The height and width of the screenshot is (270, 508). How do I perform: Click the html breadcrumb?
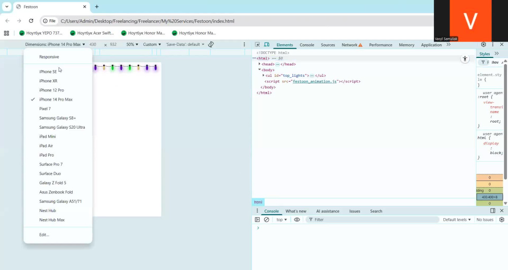(x=258, y=202)
